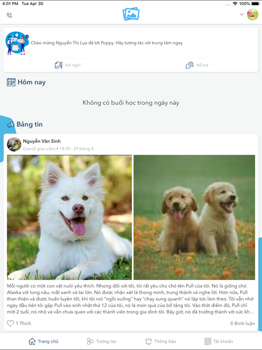262x350 pixels.
Task: Toggle the heart like button
Action: pyautogui.click(x=10, y=323)
